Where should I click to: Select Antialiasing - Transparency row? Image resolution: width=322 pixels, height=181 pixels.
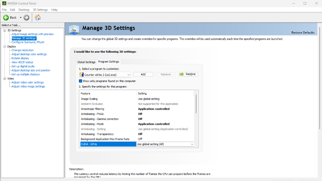137,134
